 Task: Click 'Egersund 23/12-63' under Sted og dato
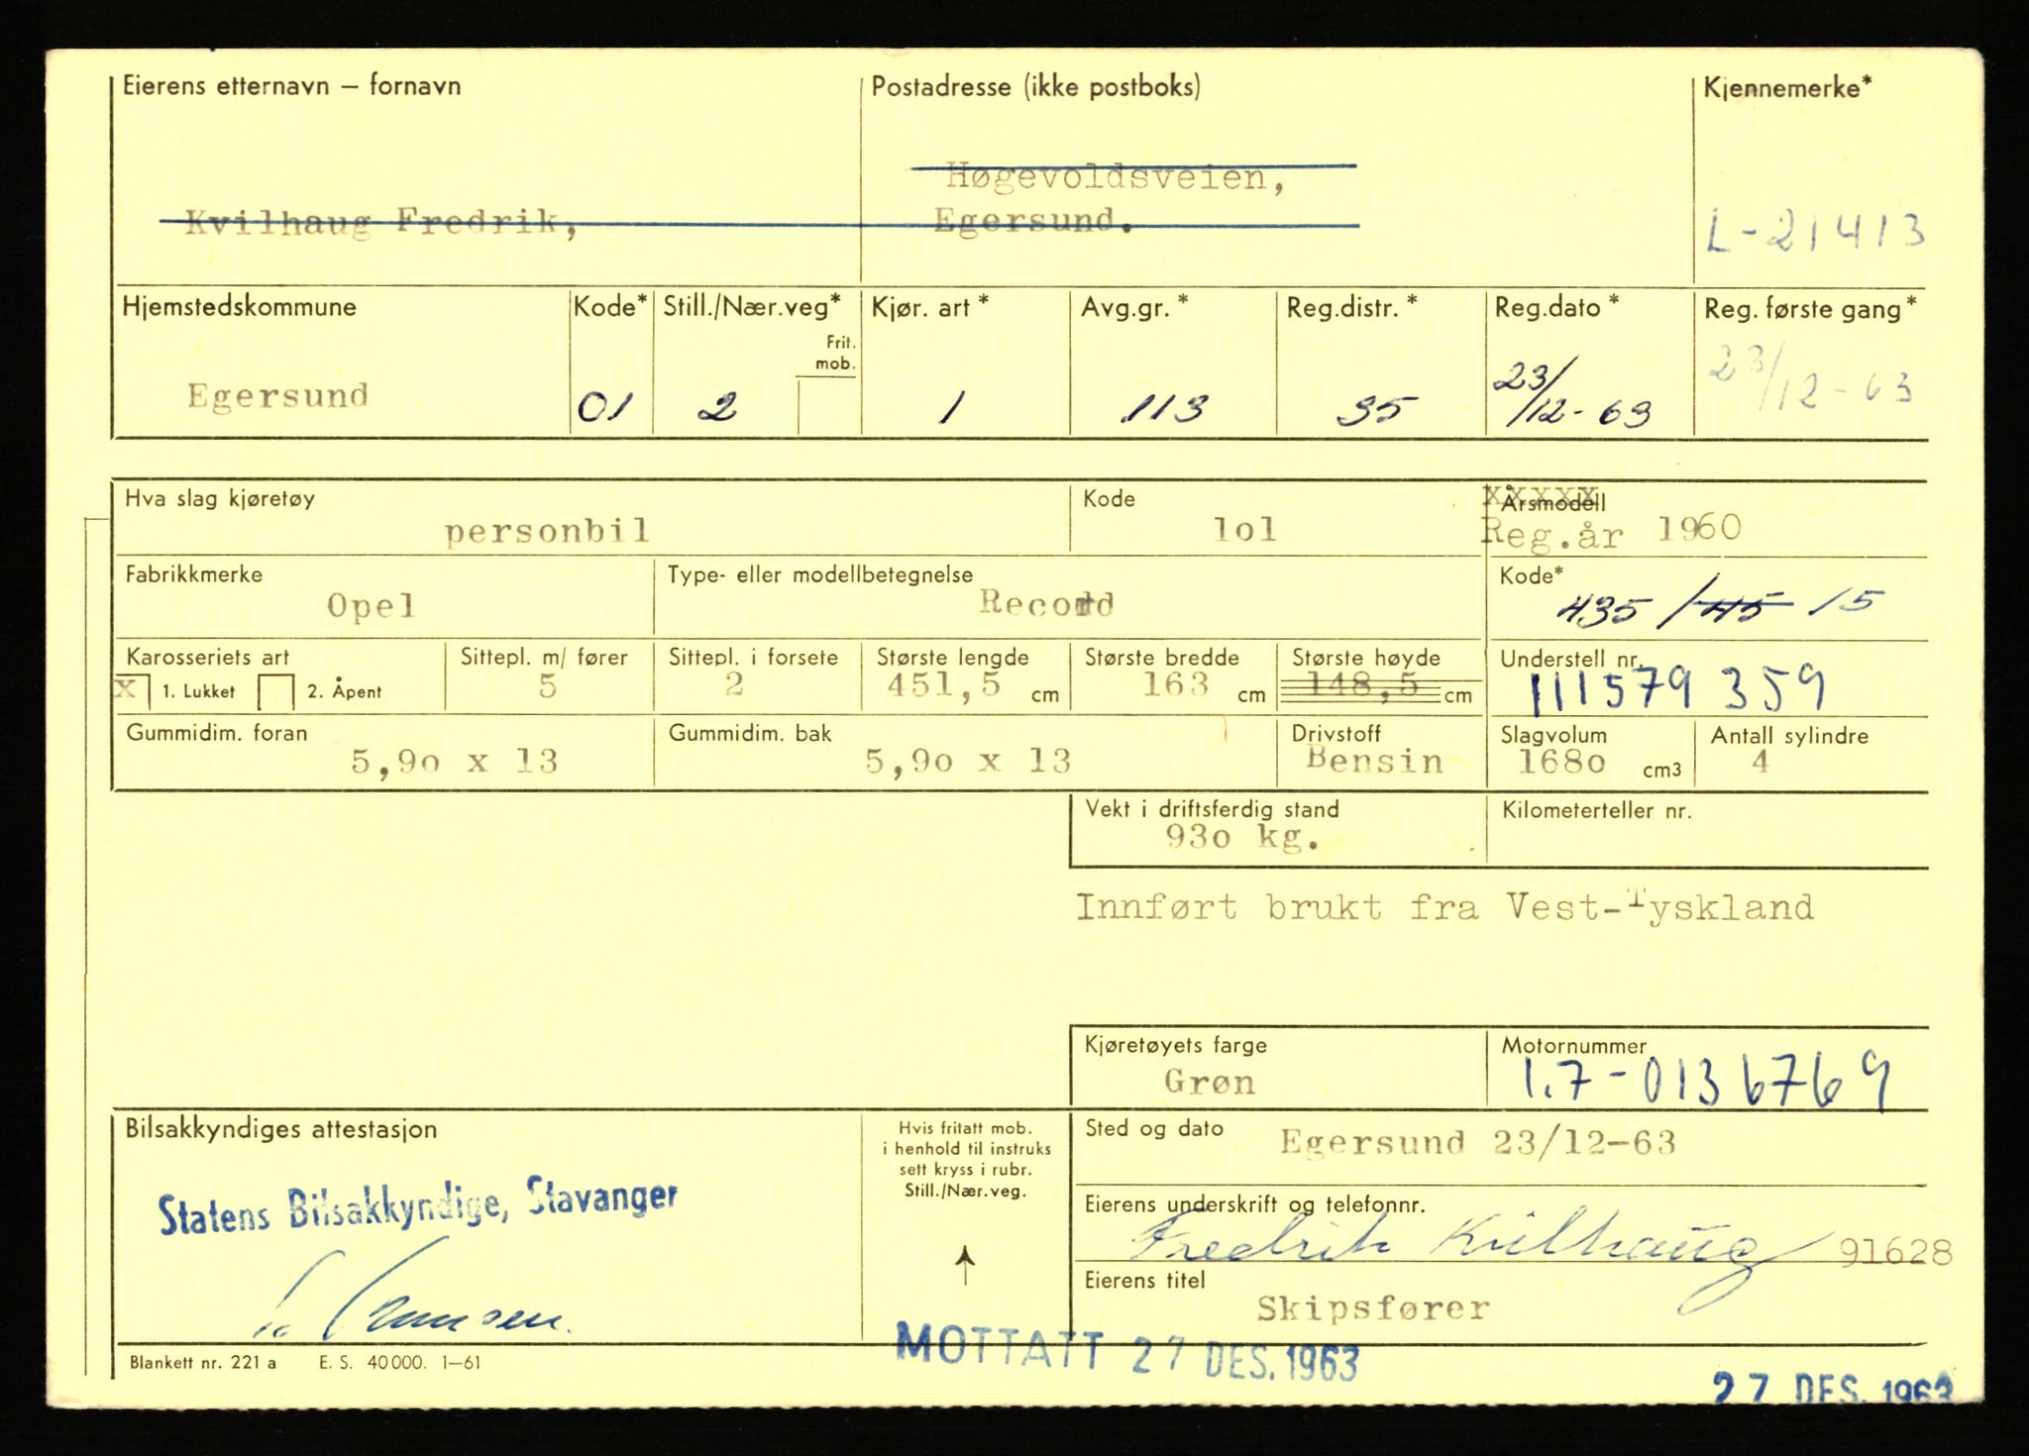[x=1477, y=1143]
